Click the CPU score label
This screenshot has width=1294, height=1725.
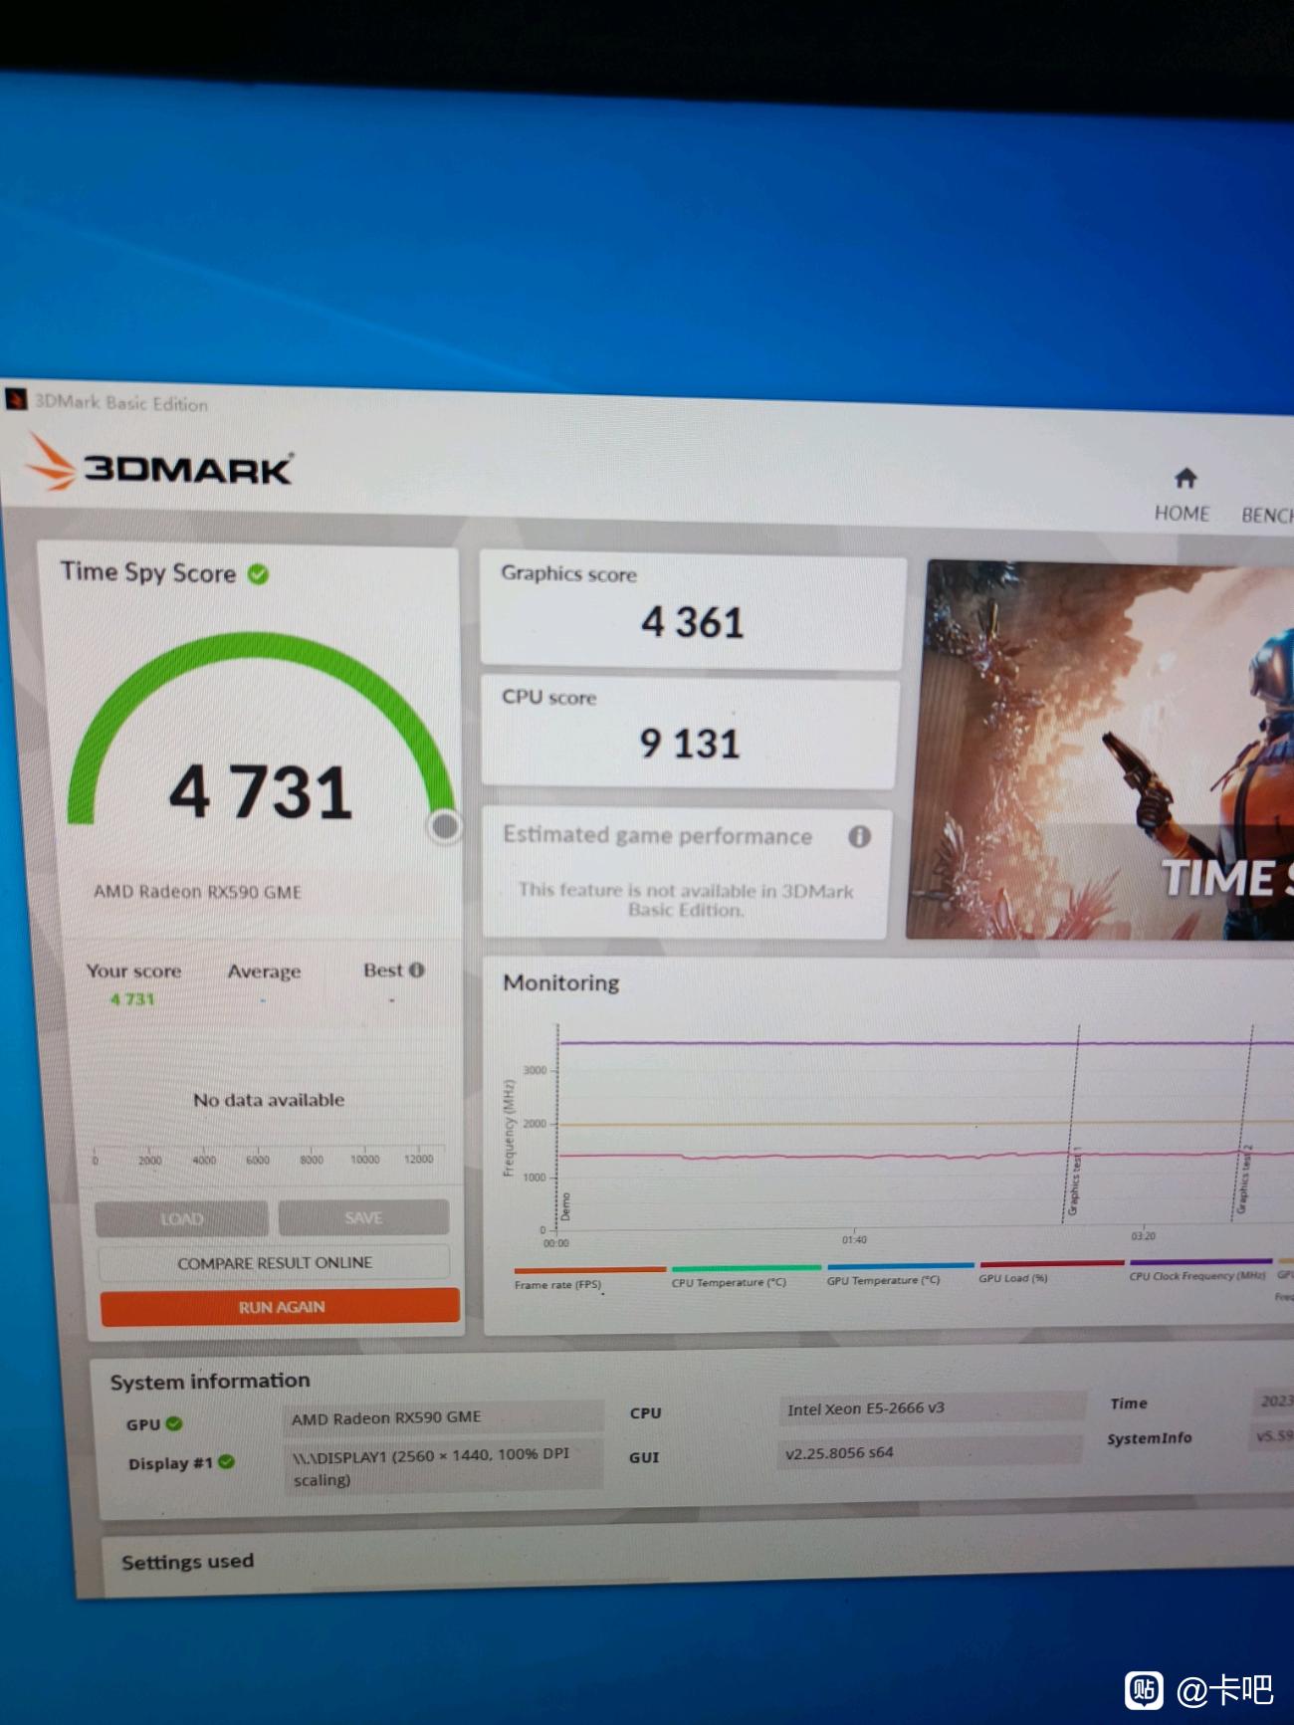[x=548, y=697]
